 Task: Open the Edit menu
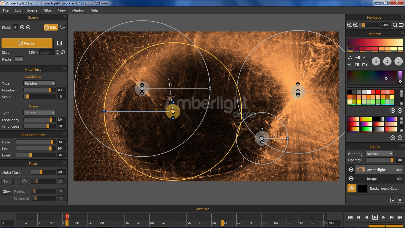tap(18, 10)
